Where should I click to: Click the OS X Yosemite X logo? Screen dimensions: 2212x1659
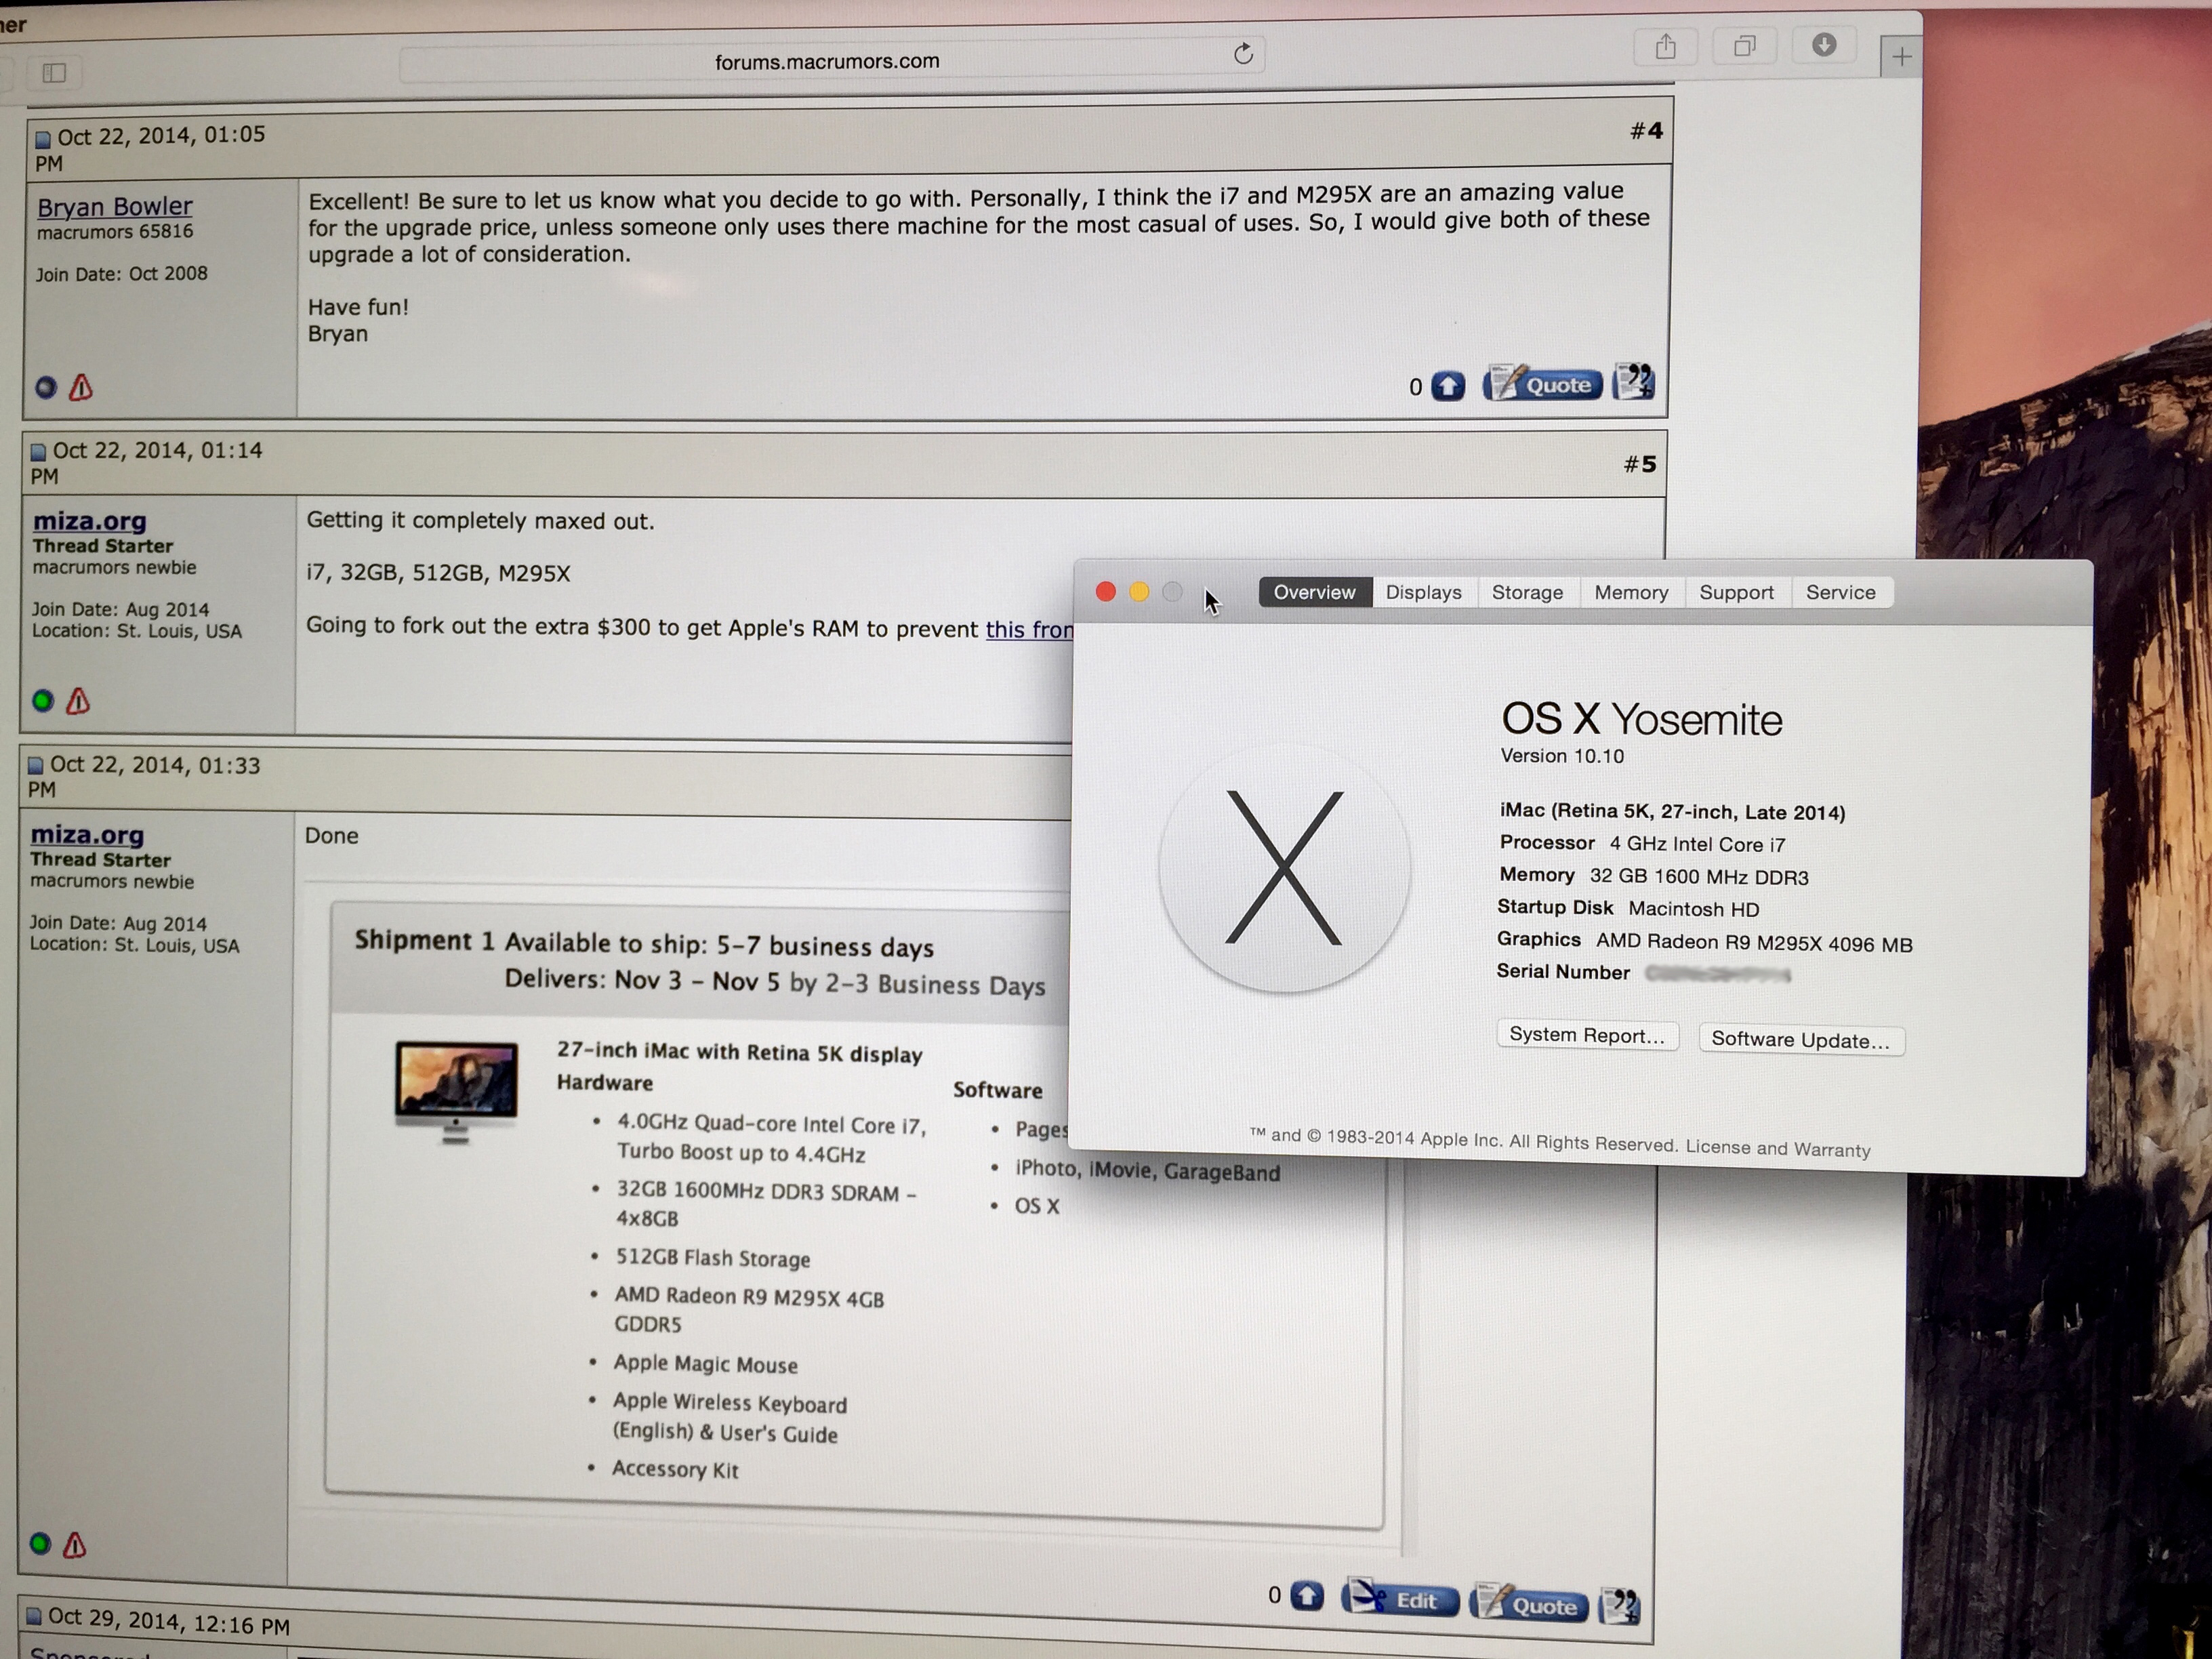1284,867
